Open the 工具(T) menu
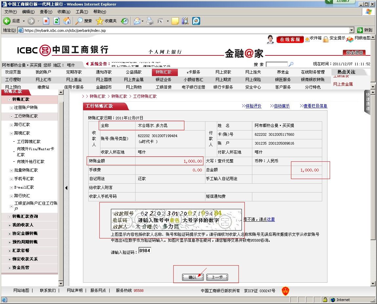The image size is (377, 304). [82, 11]
